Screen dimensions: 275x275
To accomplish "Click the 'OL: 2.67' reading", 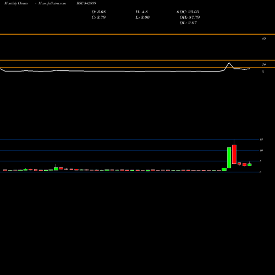I will coord(188,23).
